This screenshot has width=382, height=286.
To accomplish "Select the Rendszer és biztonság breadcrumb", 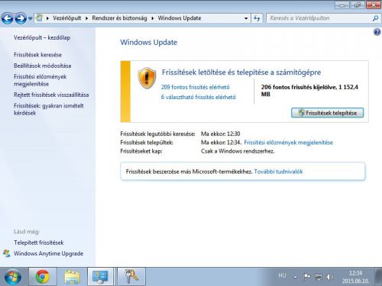I will click(x=119, y=18).
